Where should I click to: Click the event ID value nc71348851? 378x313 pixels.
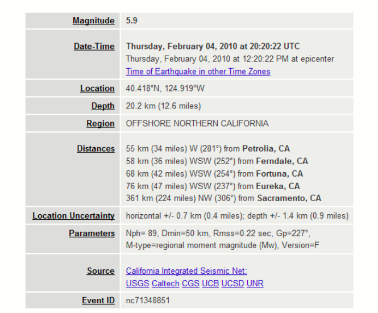(x=148, y=301)
